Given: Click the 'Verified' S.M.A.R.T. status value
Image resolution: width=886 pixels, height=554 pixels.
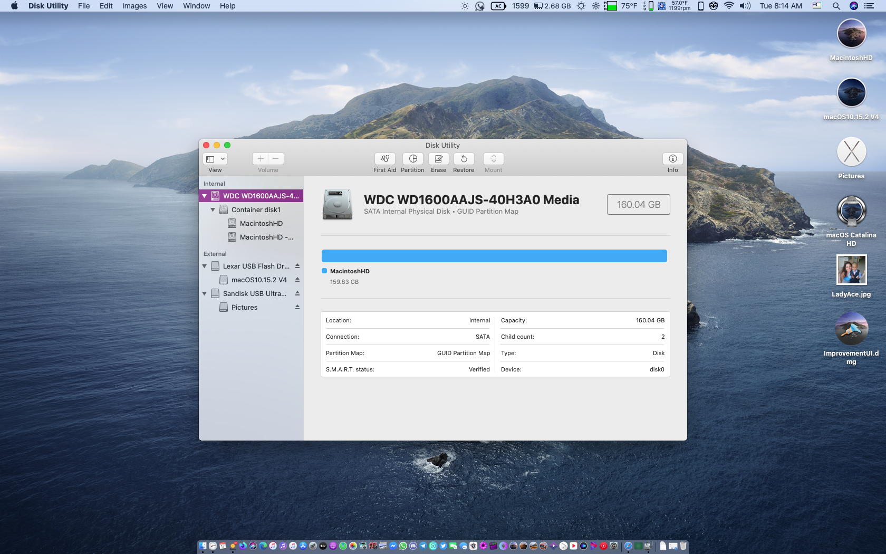Looking at the screenshot, I should coord(479,369).
